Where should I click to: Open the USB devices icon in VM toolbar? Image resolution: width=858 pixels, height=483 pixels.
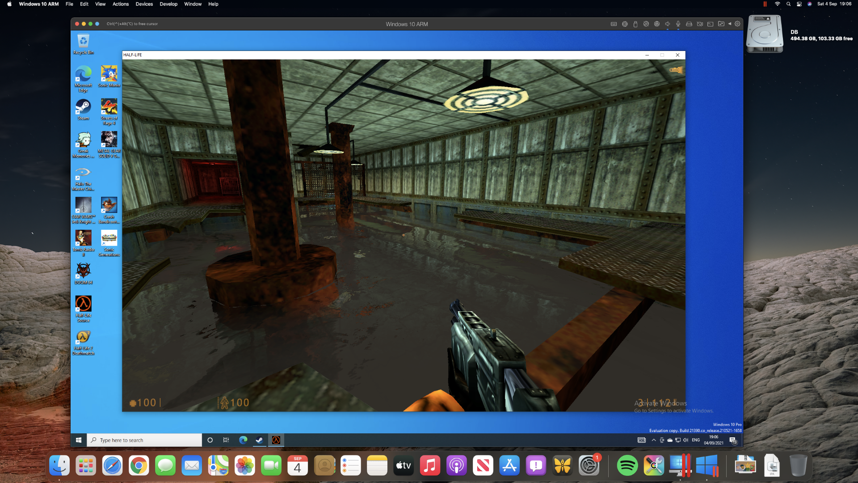[x=635, y=24]
